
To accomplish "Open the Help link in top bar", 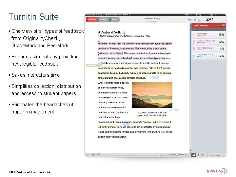I will [x=198, y=15].
